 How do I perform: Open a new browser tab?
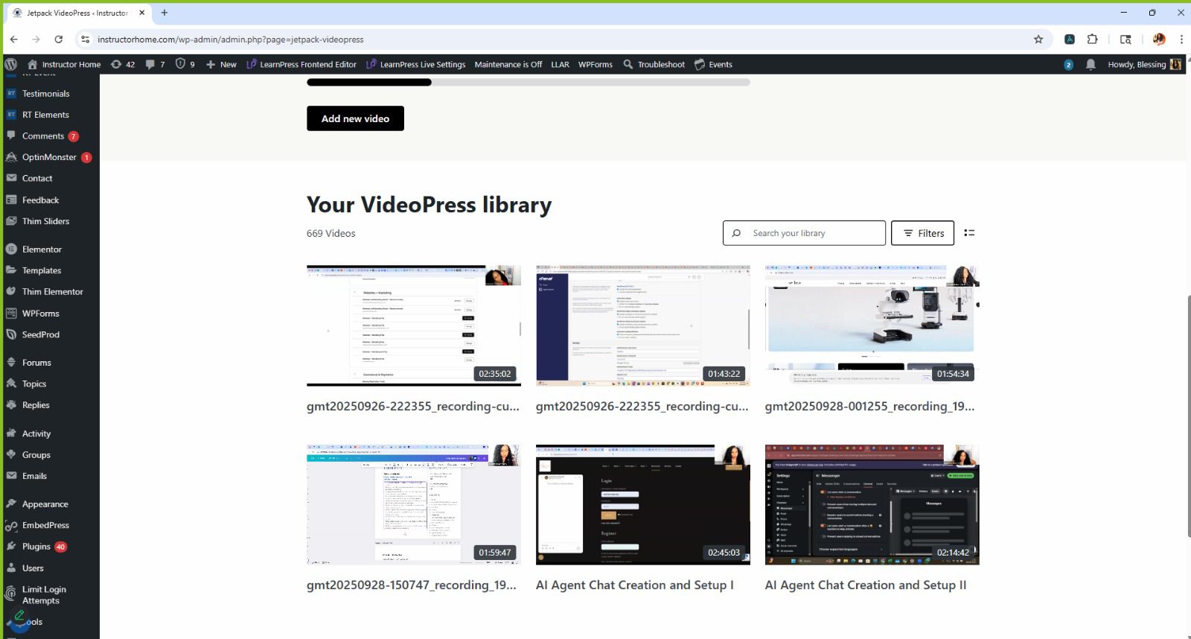(165, 13)
